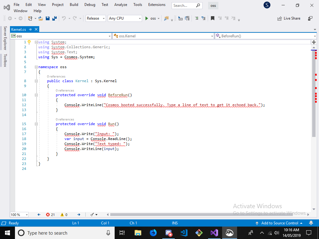Run Code Cleanup using the broom icon
The width and height of the screenshot is (319, 239).
coord(92,214)
